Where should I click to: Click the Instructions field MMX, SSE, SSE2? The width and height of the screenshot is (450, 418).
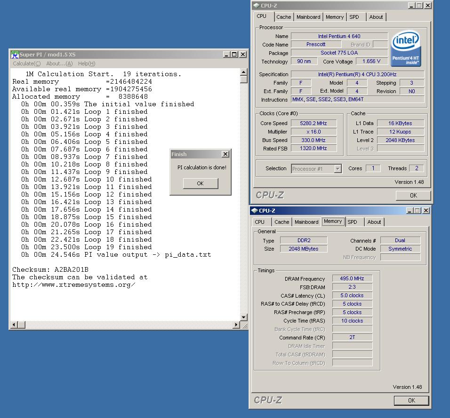point(358,99)
